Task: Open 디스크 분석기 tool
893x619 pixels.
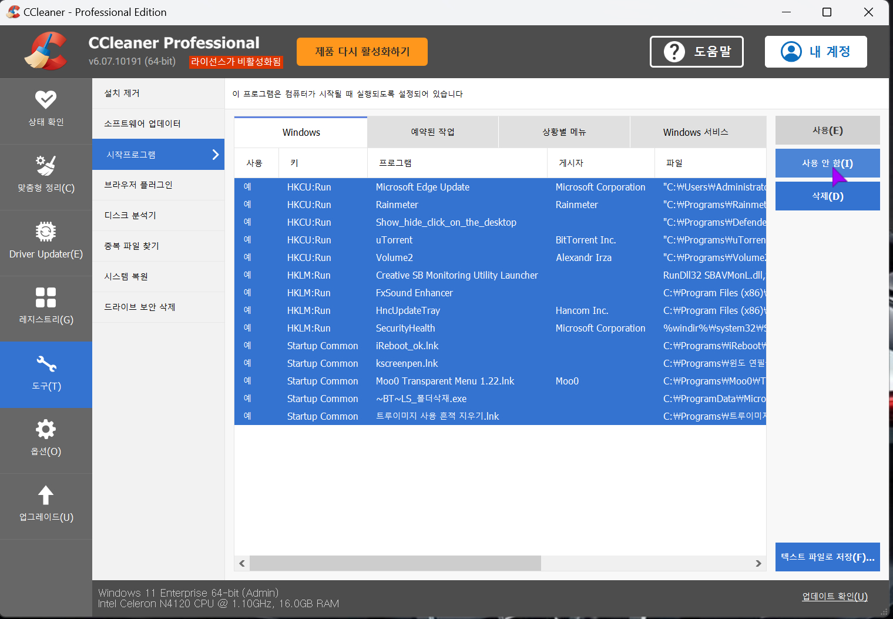Action: (x=158, y=216)
